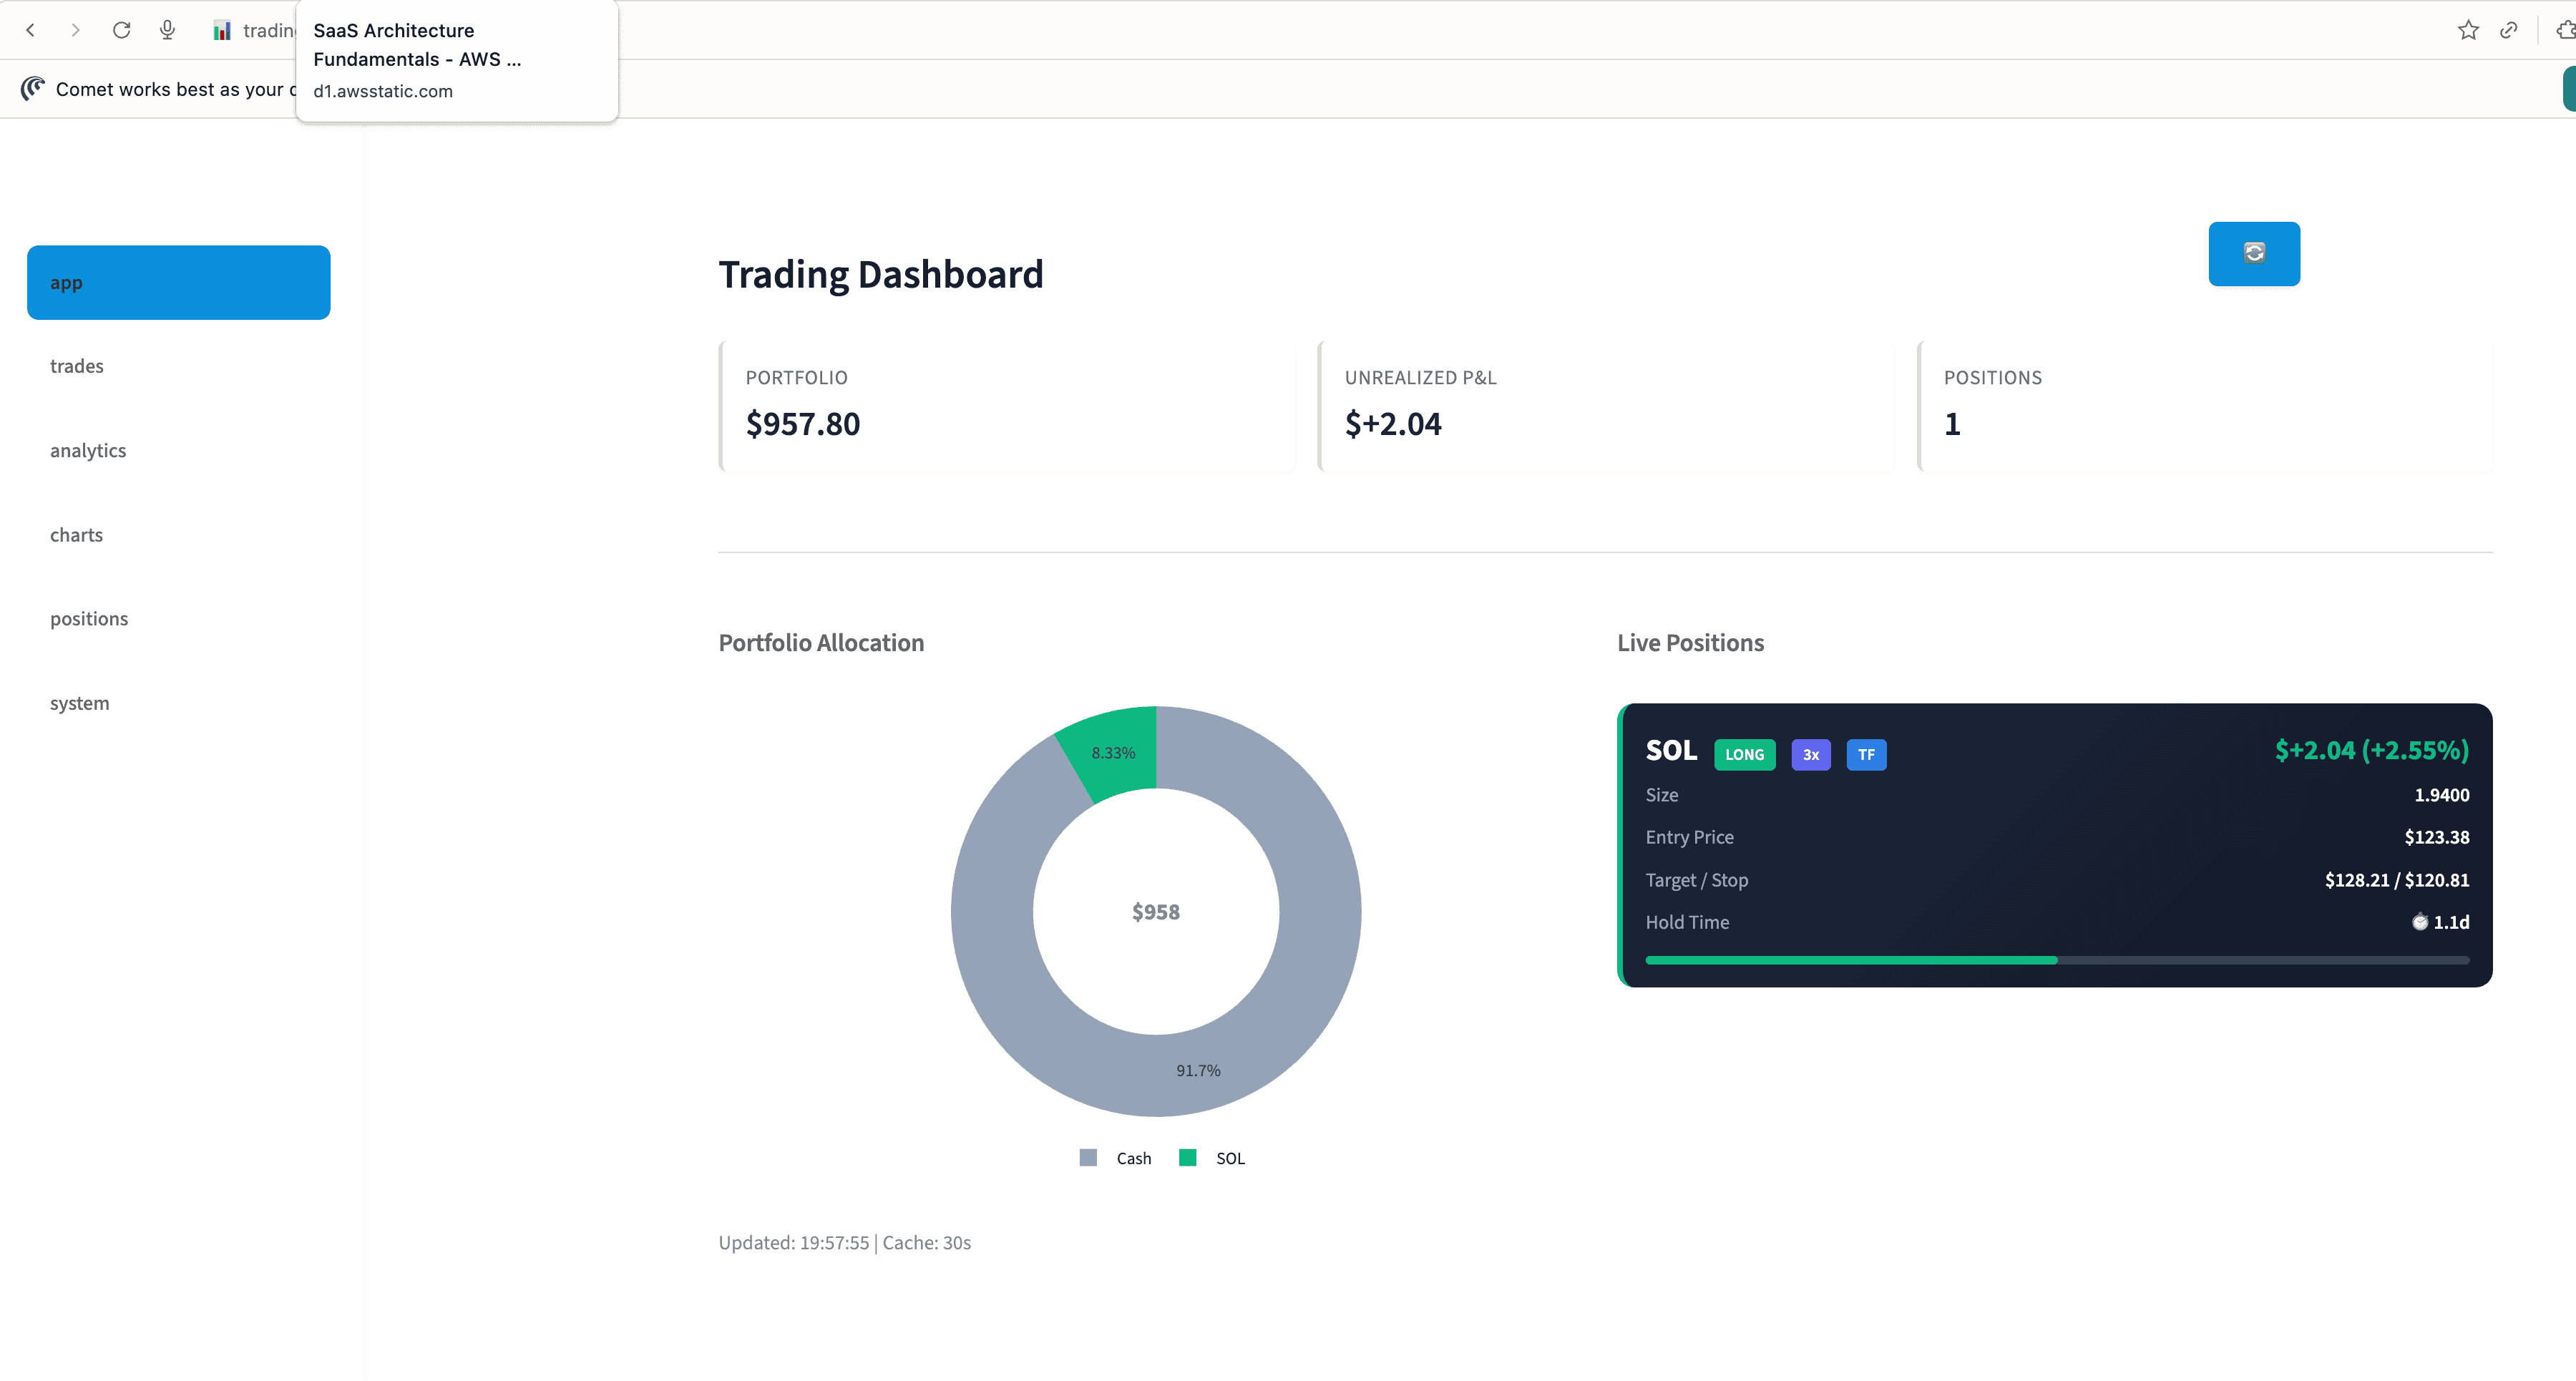
Task: Click the forward navigation arrow
Action: [x=75, y=30]
